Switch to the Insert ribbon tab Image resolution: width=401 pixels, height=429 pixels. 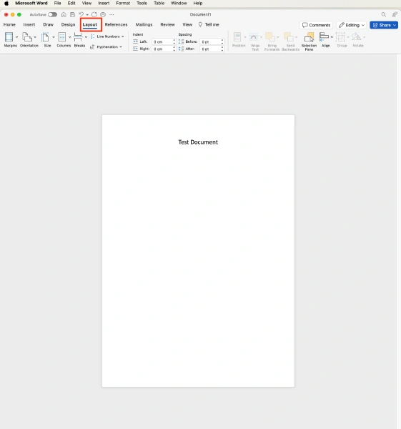click(29, 24)
